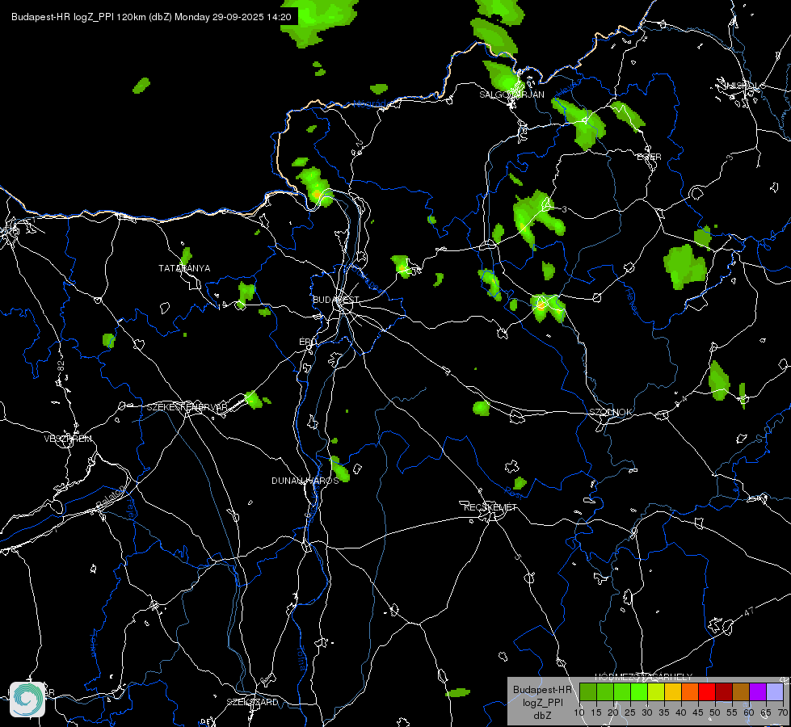The height and width of the screenshot is (727, 791).
Task: Click the legend tick value 70
Action: pos(782,712)
